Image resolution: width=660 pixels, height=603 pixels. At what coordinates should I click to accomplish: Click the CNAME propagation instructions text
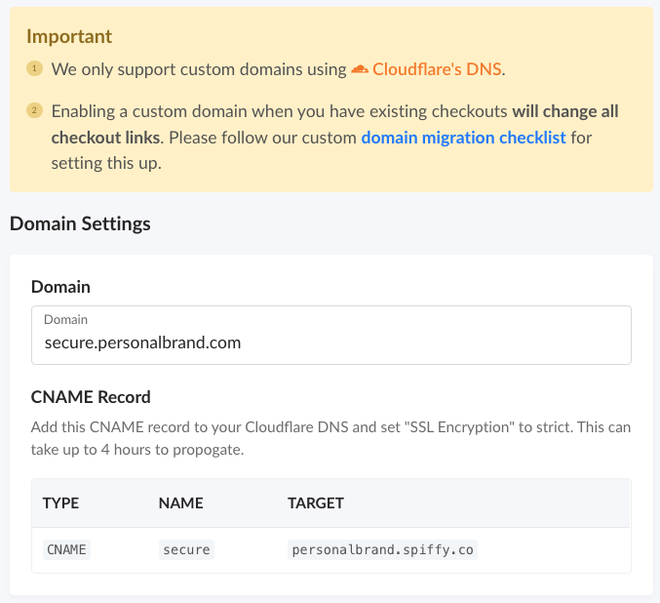tap(330, 438)
